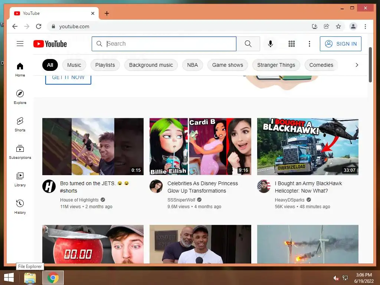Viewport: 380px width, 285px height.
Task: Open a new Chrome tab
Action: click(x=107, y=13)
